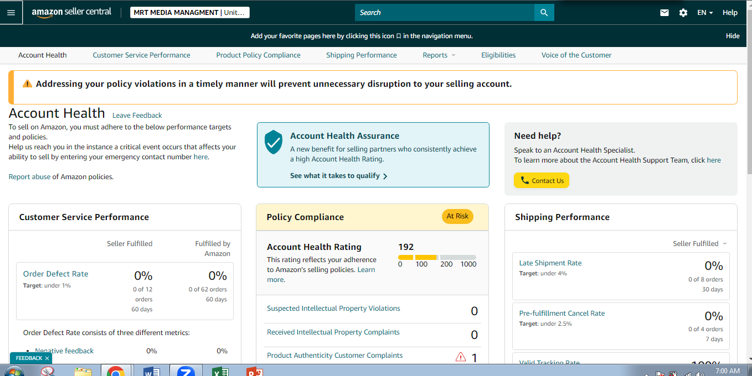
Task: Open the hamburger navigation menu
Action: click(11, 12)
